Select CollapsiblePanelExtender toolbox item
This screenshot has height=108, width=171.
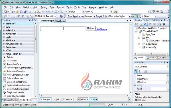[x=19, y=85]
